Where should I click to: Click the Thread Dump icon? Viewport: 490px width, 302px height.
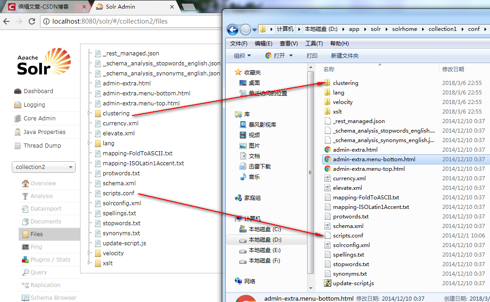[x=18, y=146]
